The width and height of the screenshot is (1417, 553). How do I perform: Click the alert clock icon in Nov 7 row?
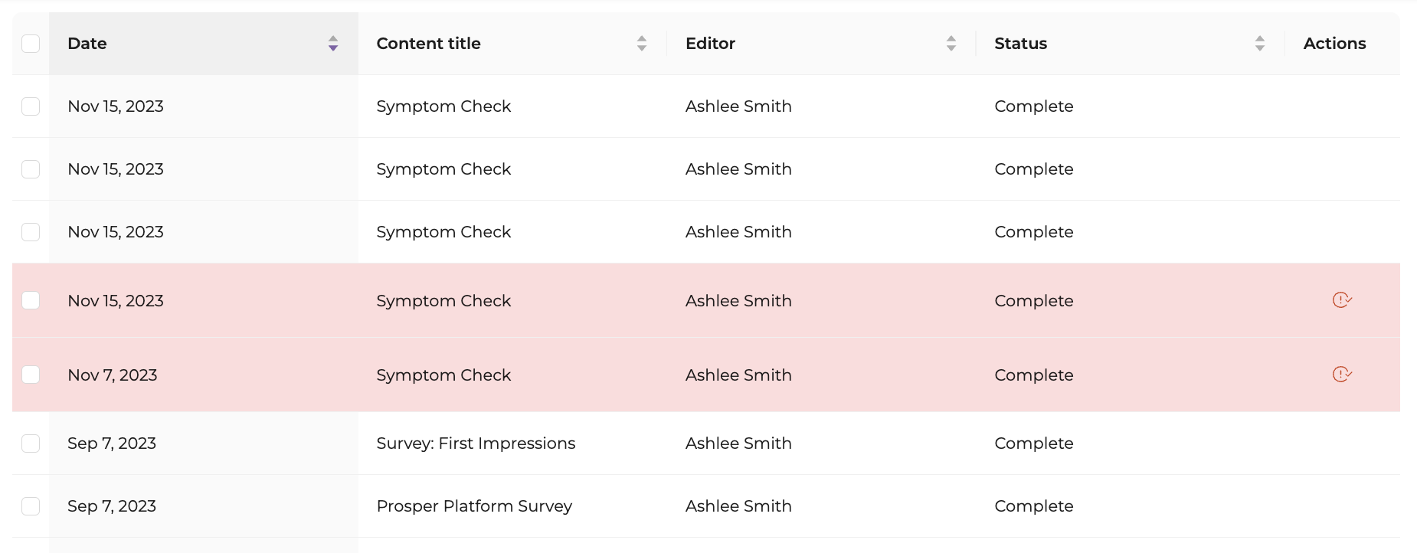1342,375
